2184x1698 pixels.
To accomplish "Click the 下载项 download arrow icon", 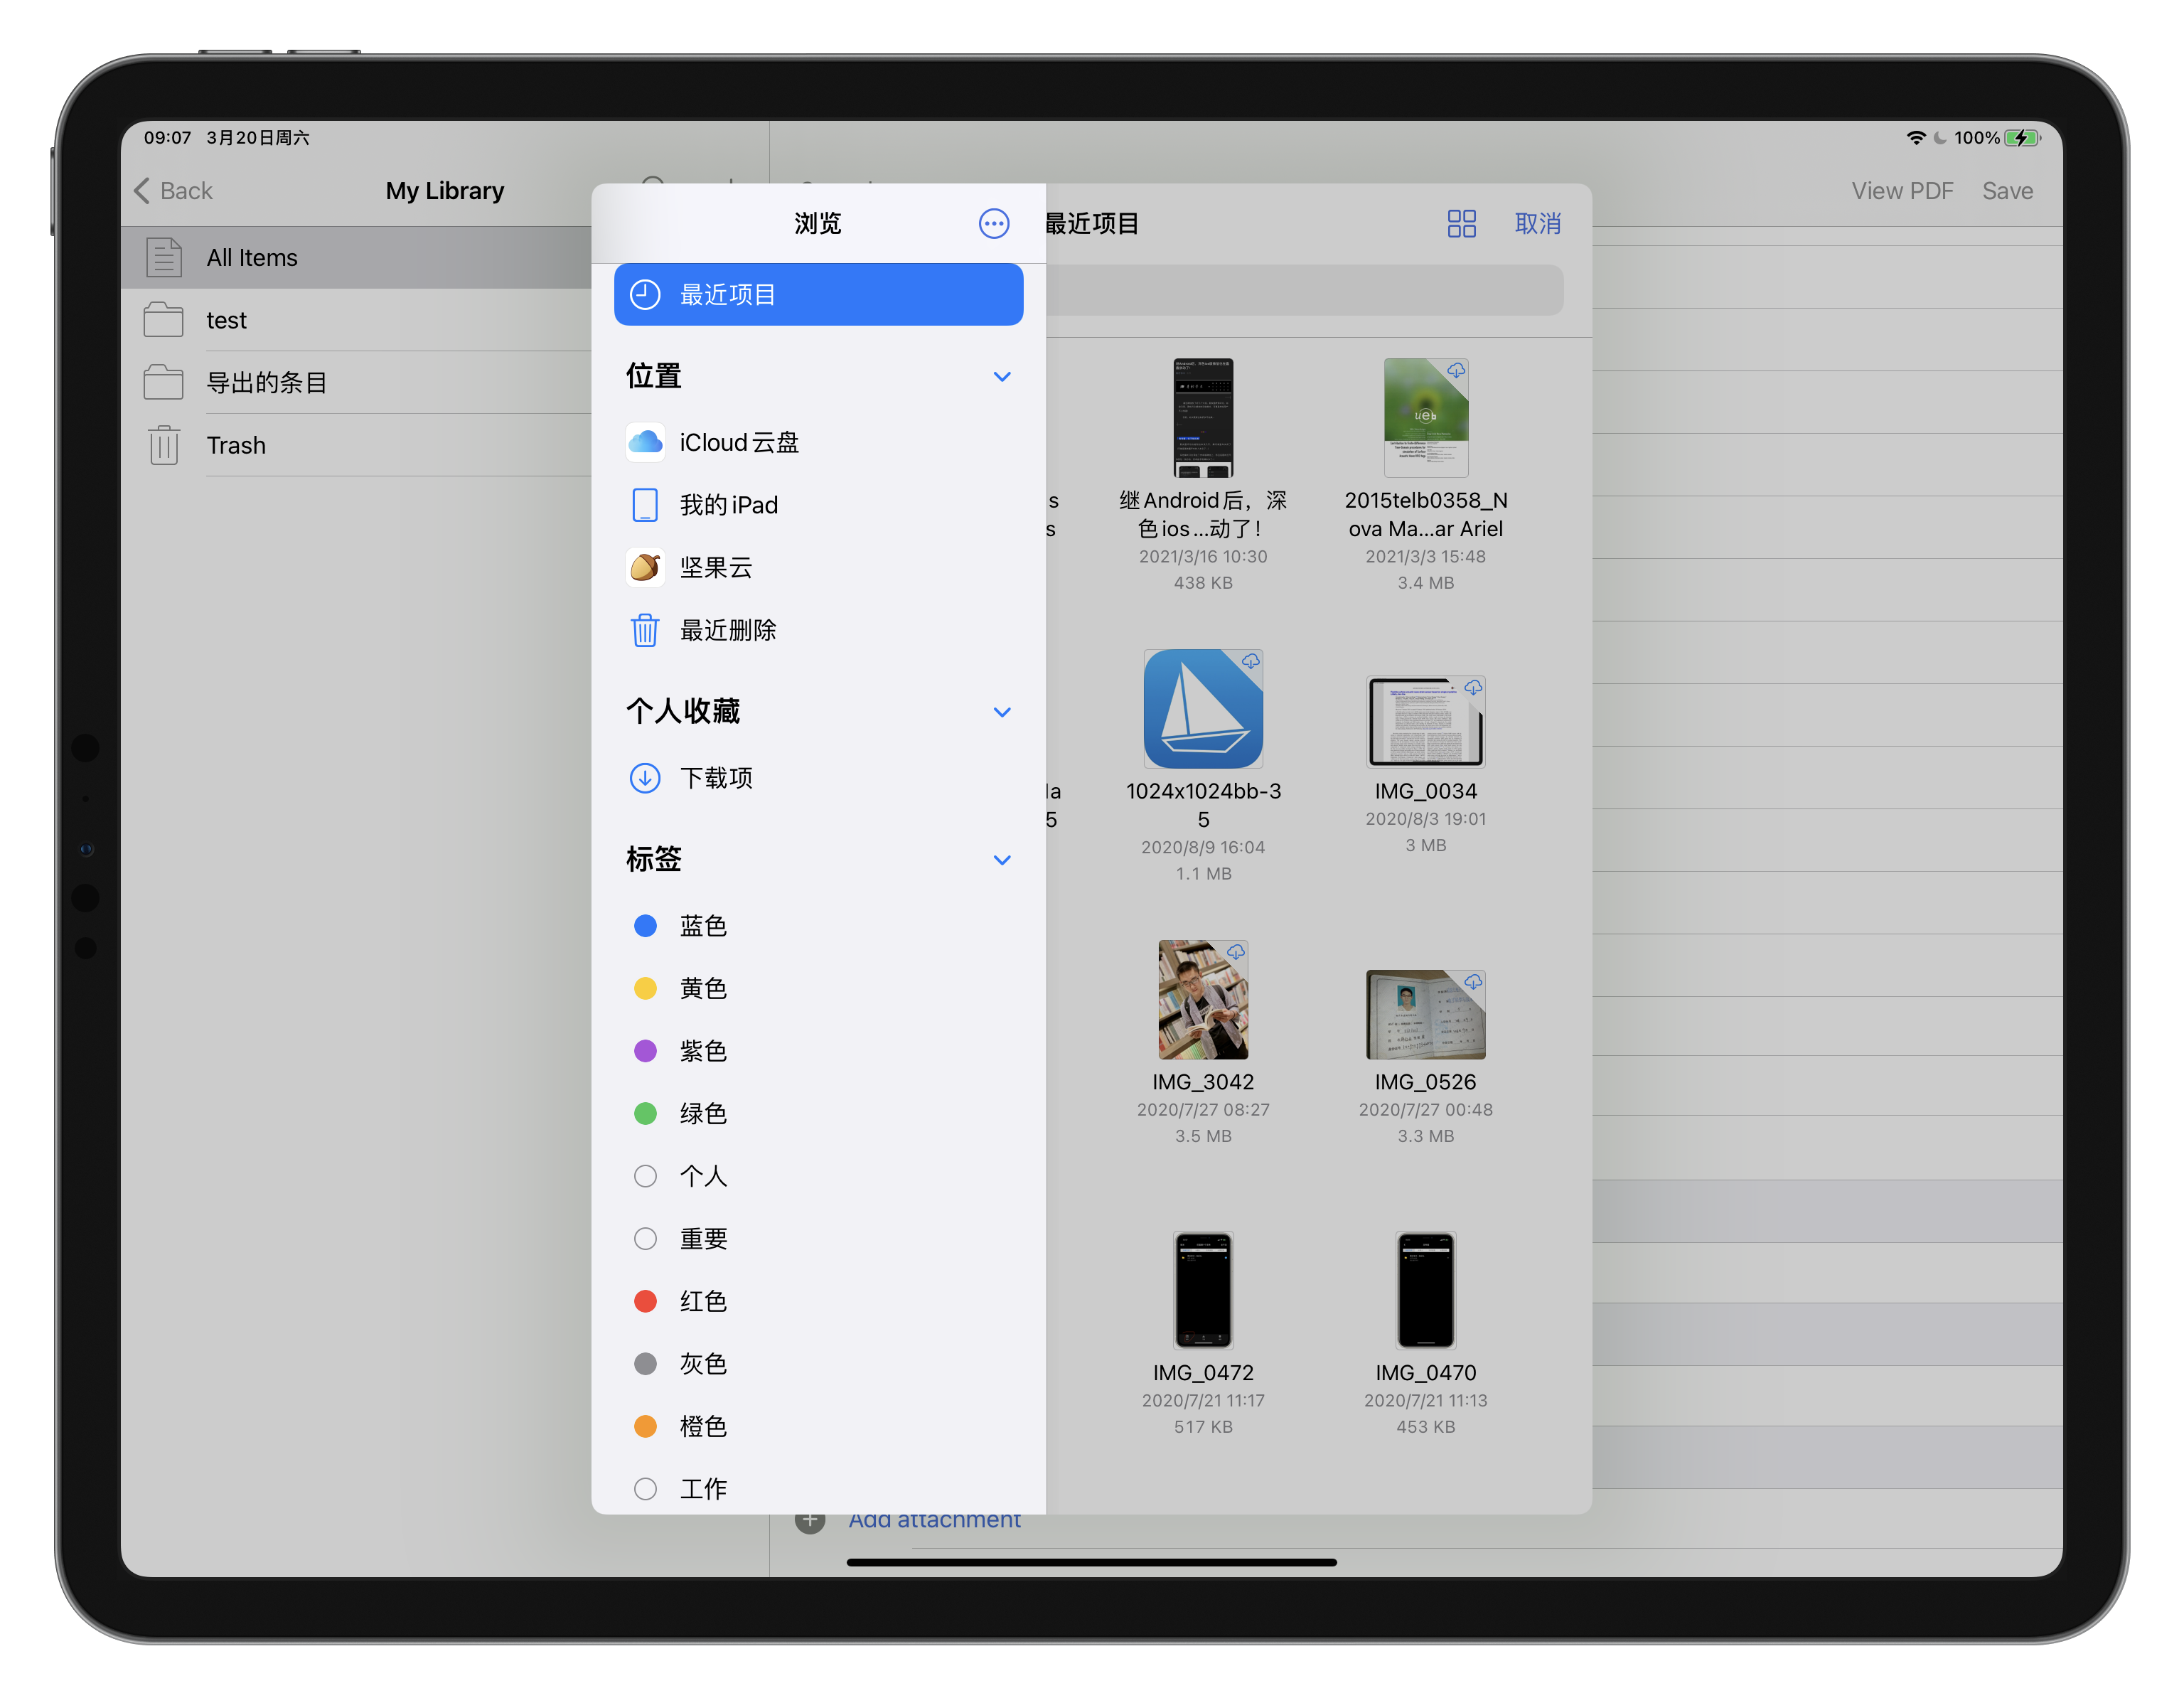I will [x=645, y=778].
